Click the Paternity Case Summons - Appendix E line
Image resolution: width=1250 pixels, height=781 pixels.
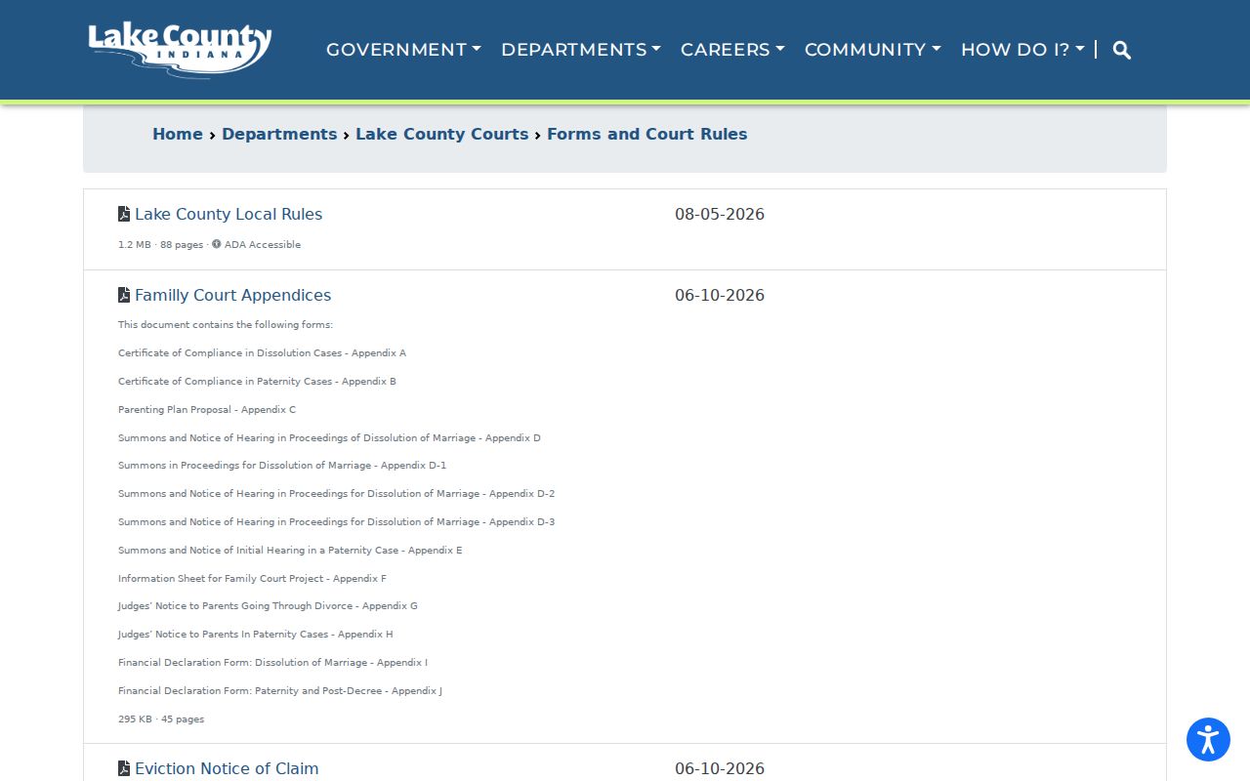pyautogui.click(x=290, y=550)
